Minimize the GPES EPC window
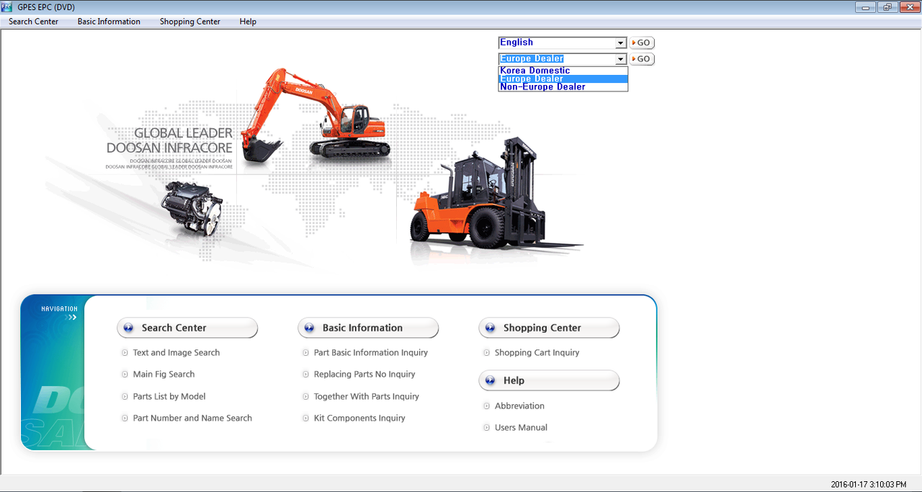Image resolution: width=922 pixels, height=492 pixels. pos(866,7)
